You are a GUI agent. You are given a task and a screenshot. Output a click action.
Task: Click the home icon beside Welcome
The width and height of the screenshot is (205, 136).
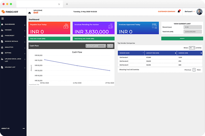click(x=30, y=13)
